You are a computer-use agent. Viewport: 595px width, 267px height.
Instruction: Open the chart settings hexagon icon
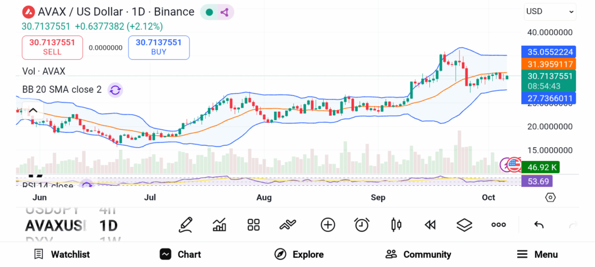click(550, 197)
